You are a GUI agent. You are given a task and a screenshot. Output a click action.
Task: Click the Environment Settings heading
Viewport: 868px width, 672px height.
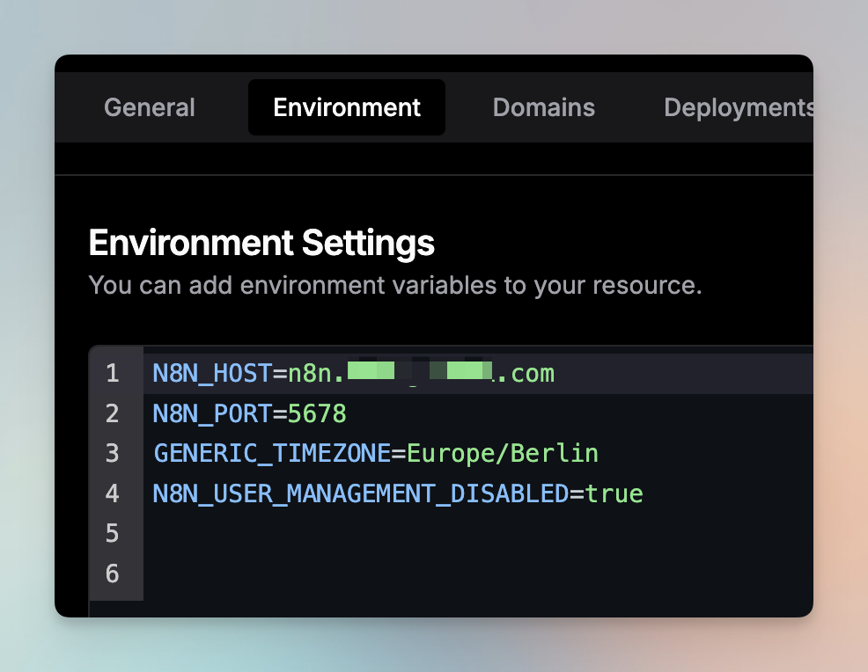coord(261,244)
